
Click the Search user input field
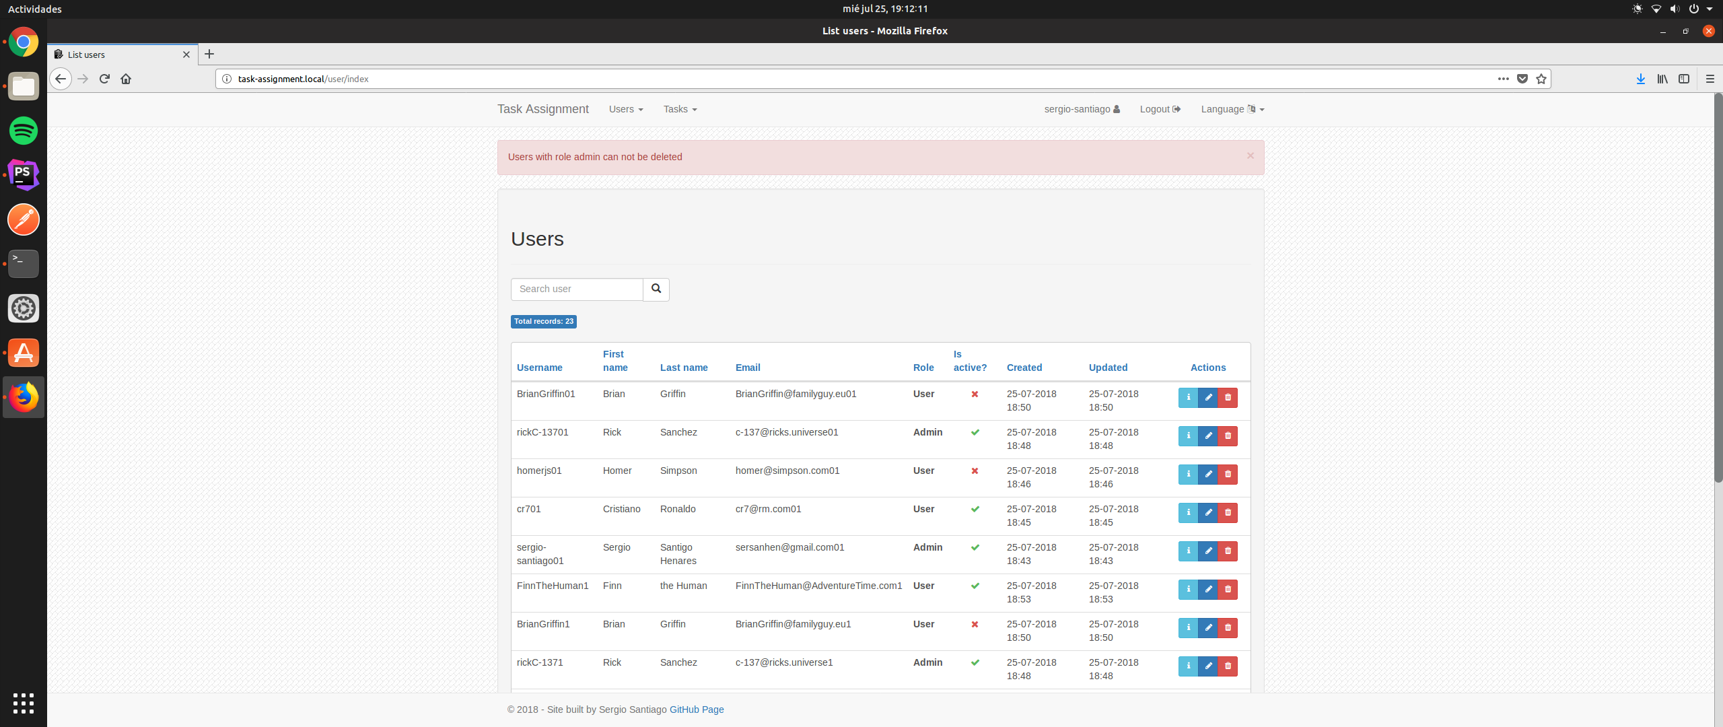tap(577, 289)
